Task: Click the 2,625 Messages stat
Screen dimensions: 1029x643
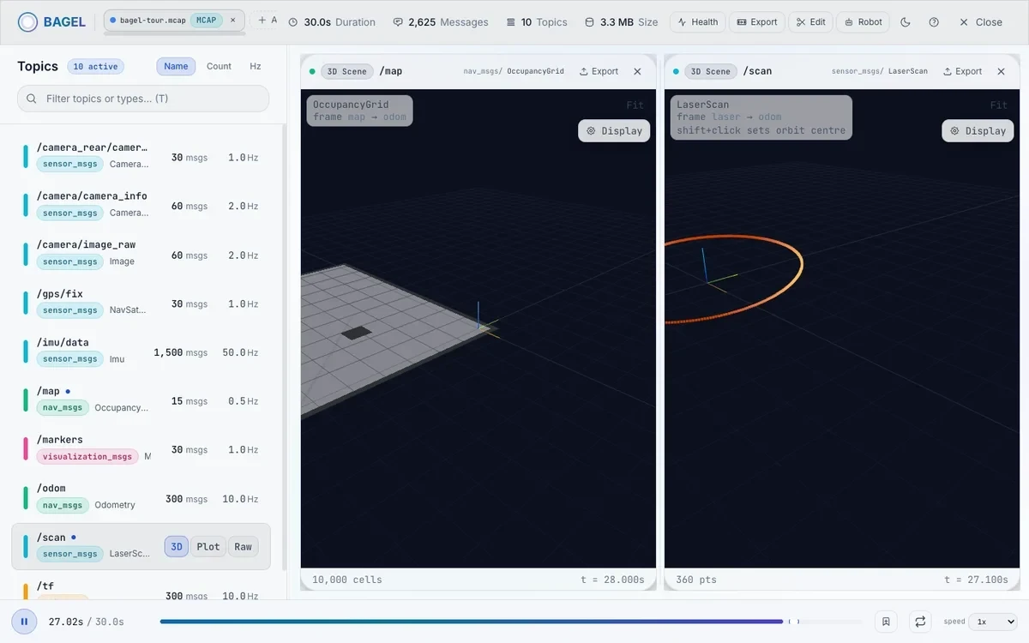Action: pyautogui.click(x=440, y=22)
